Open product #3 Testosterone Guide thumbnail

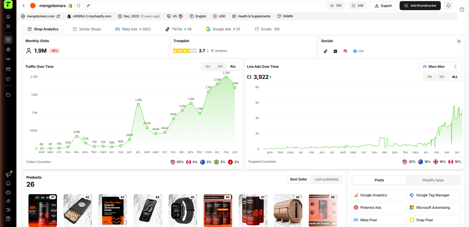[113, 210]
